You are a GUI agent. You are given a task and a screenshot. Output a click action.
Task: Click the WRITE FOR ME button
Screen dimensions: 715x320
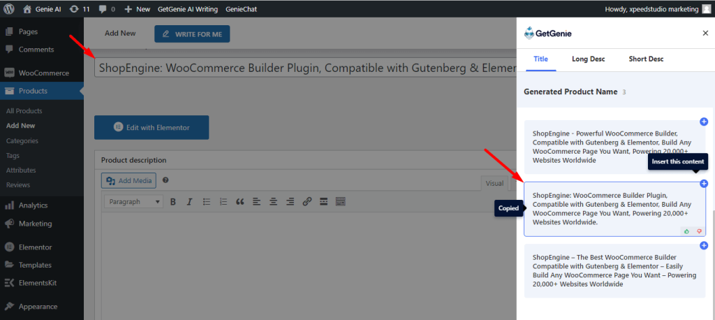[x=192, y=34]
